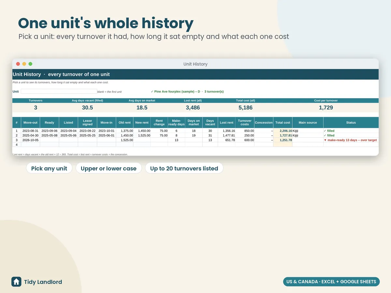Image resolution: width=391 pixels, height=293 pixels.
Task: Click the lease signed date 2025-05-25
Action: coord(87,135)
